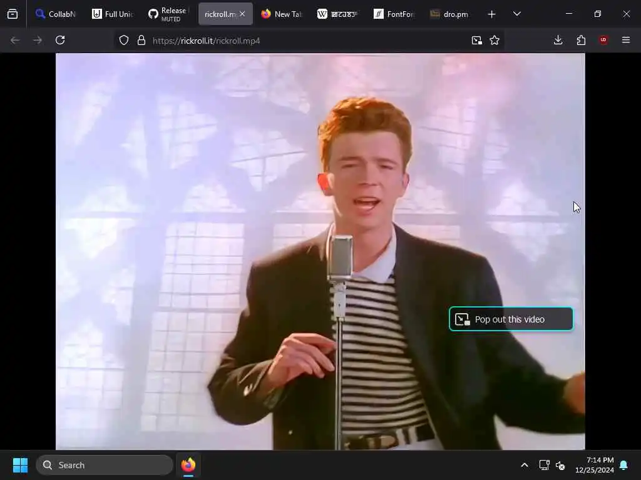Image resolution: width=641 pixels, height=480 pixels.
Task: Open the Downloads panel
Action: tap(558, 40)
